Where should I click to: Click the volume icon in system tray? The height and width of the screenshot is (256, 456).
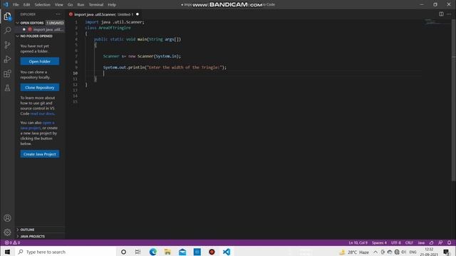(x=404, y=252)
